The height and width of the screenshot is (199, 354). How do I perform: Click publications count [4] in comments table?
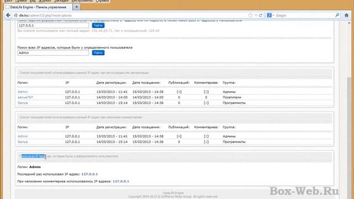coord(179,137)
